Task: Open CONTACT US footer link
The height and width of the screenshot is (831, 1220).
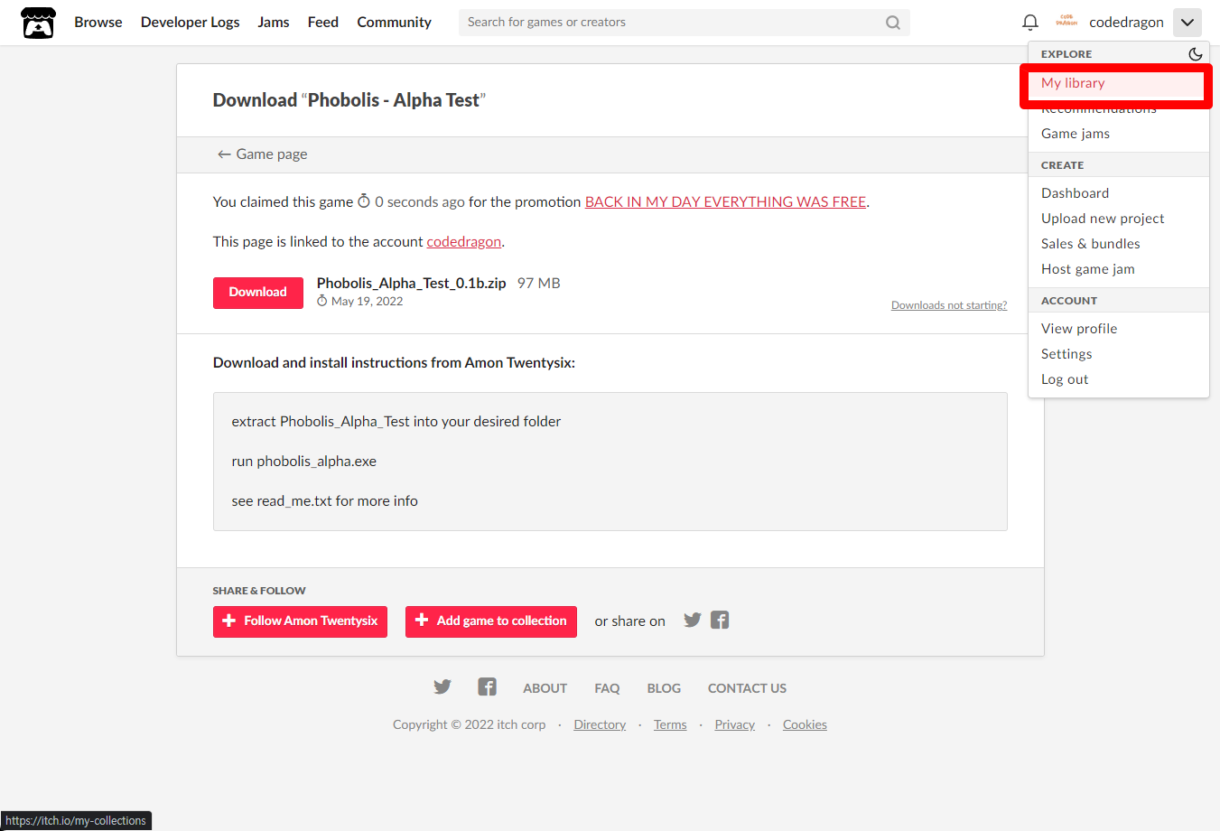Action: coord(747,688)
